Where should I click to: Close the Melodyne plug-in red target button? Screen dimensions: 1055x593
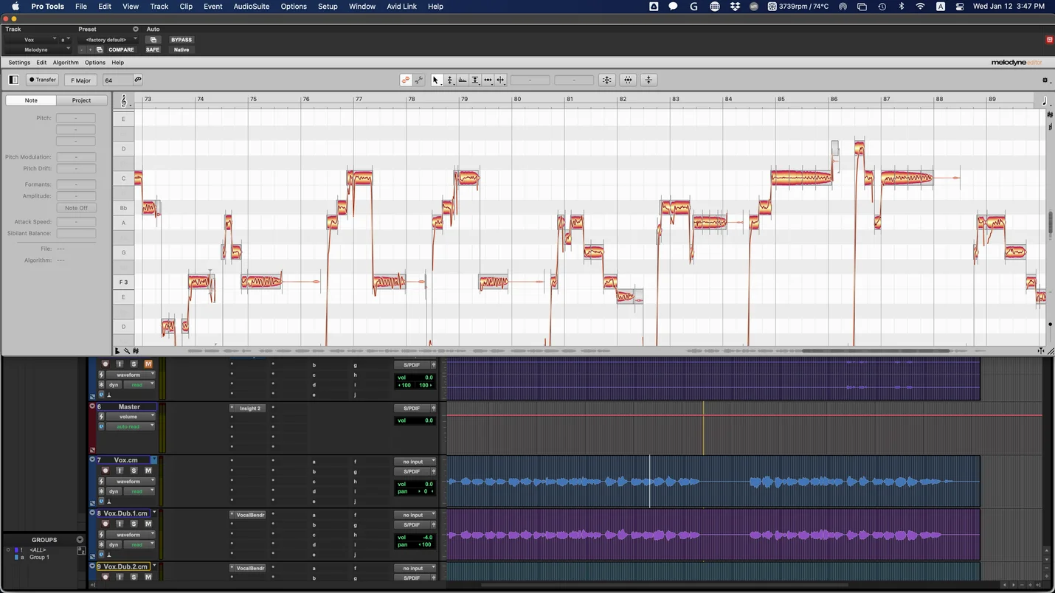[1049, 40]
